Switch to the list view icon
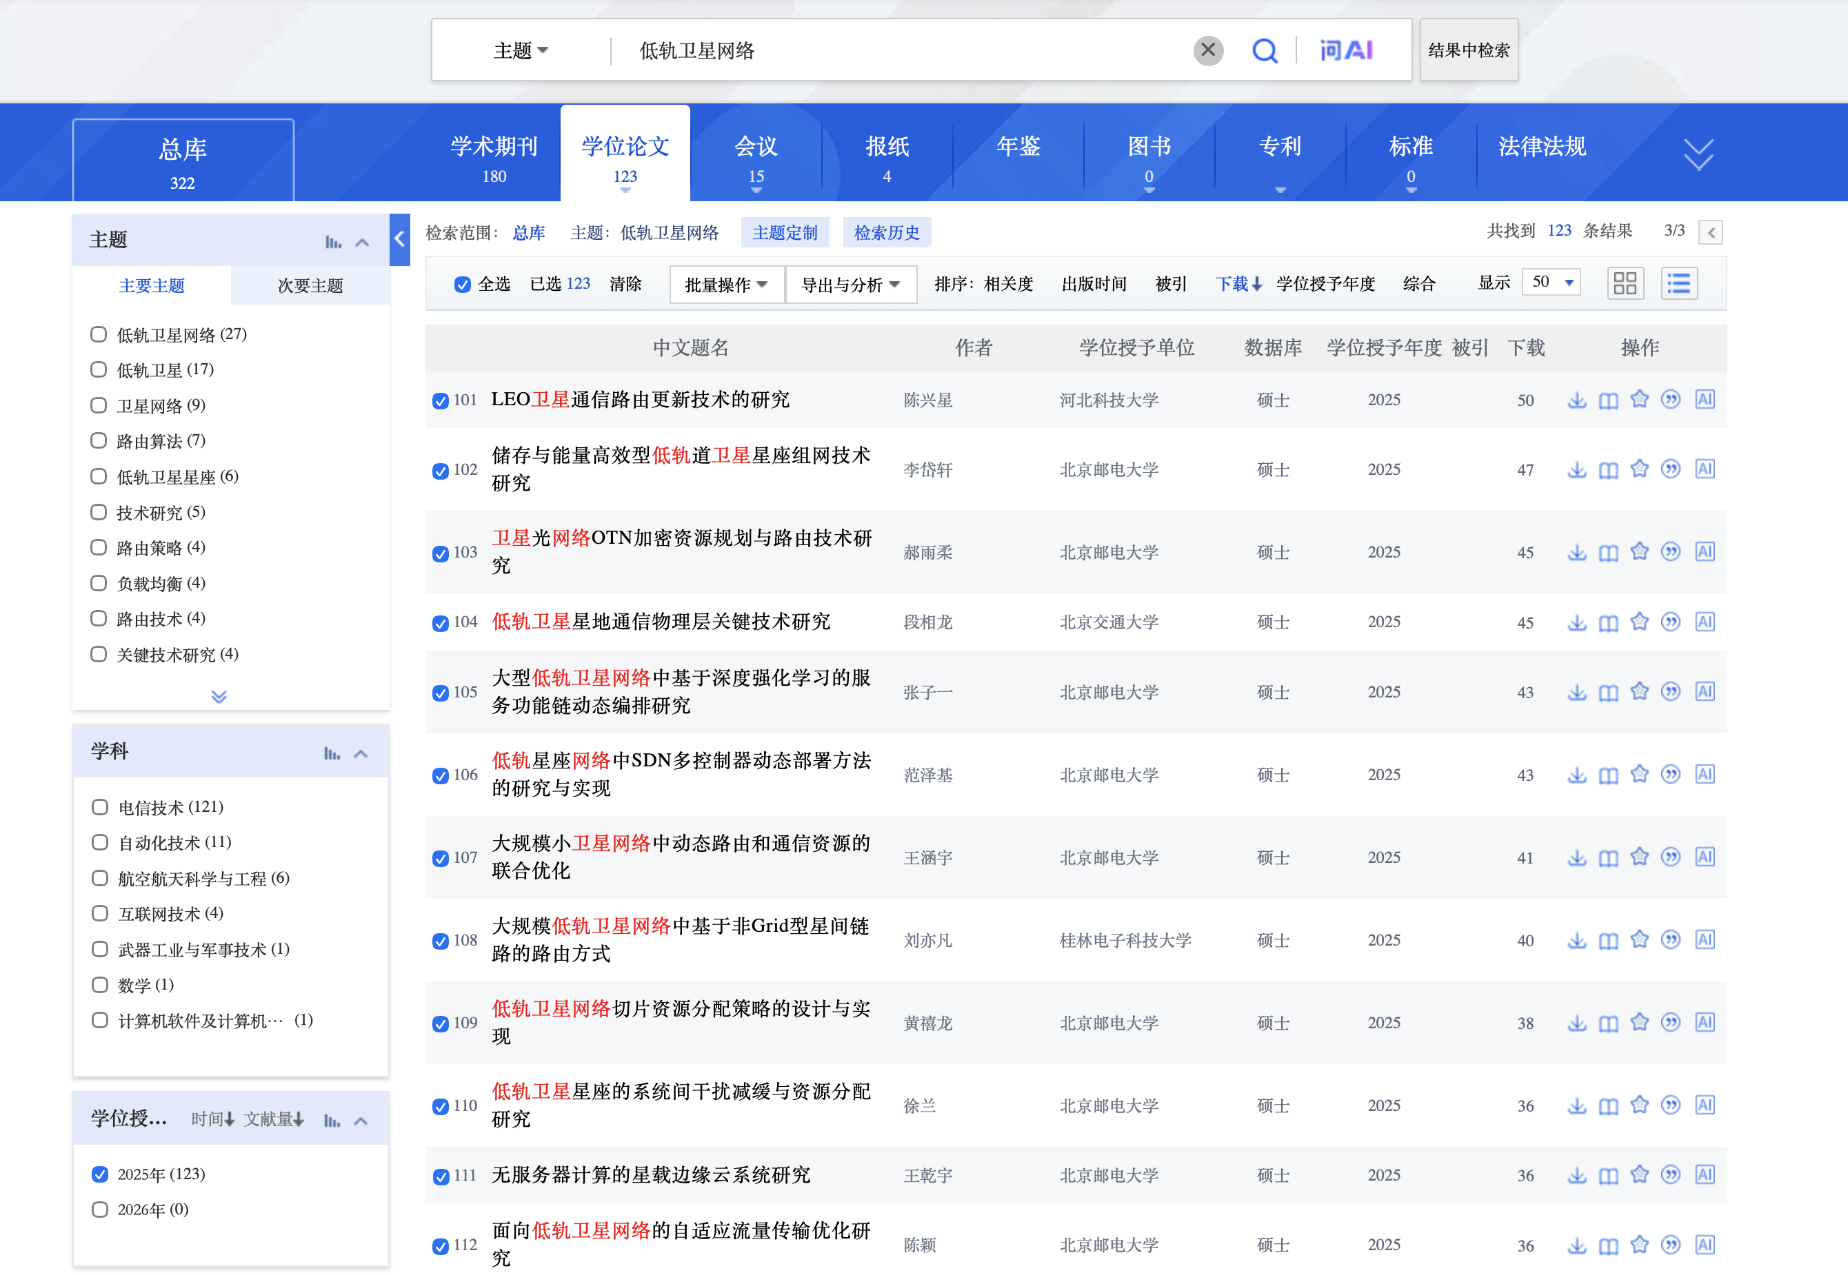The width and height of the screenshot is (1848, 1275). click(1678, 283)
